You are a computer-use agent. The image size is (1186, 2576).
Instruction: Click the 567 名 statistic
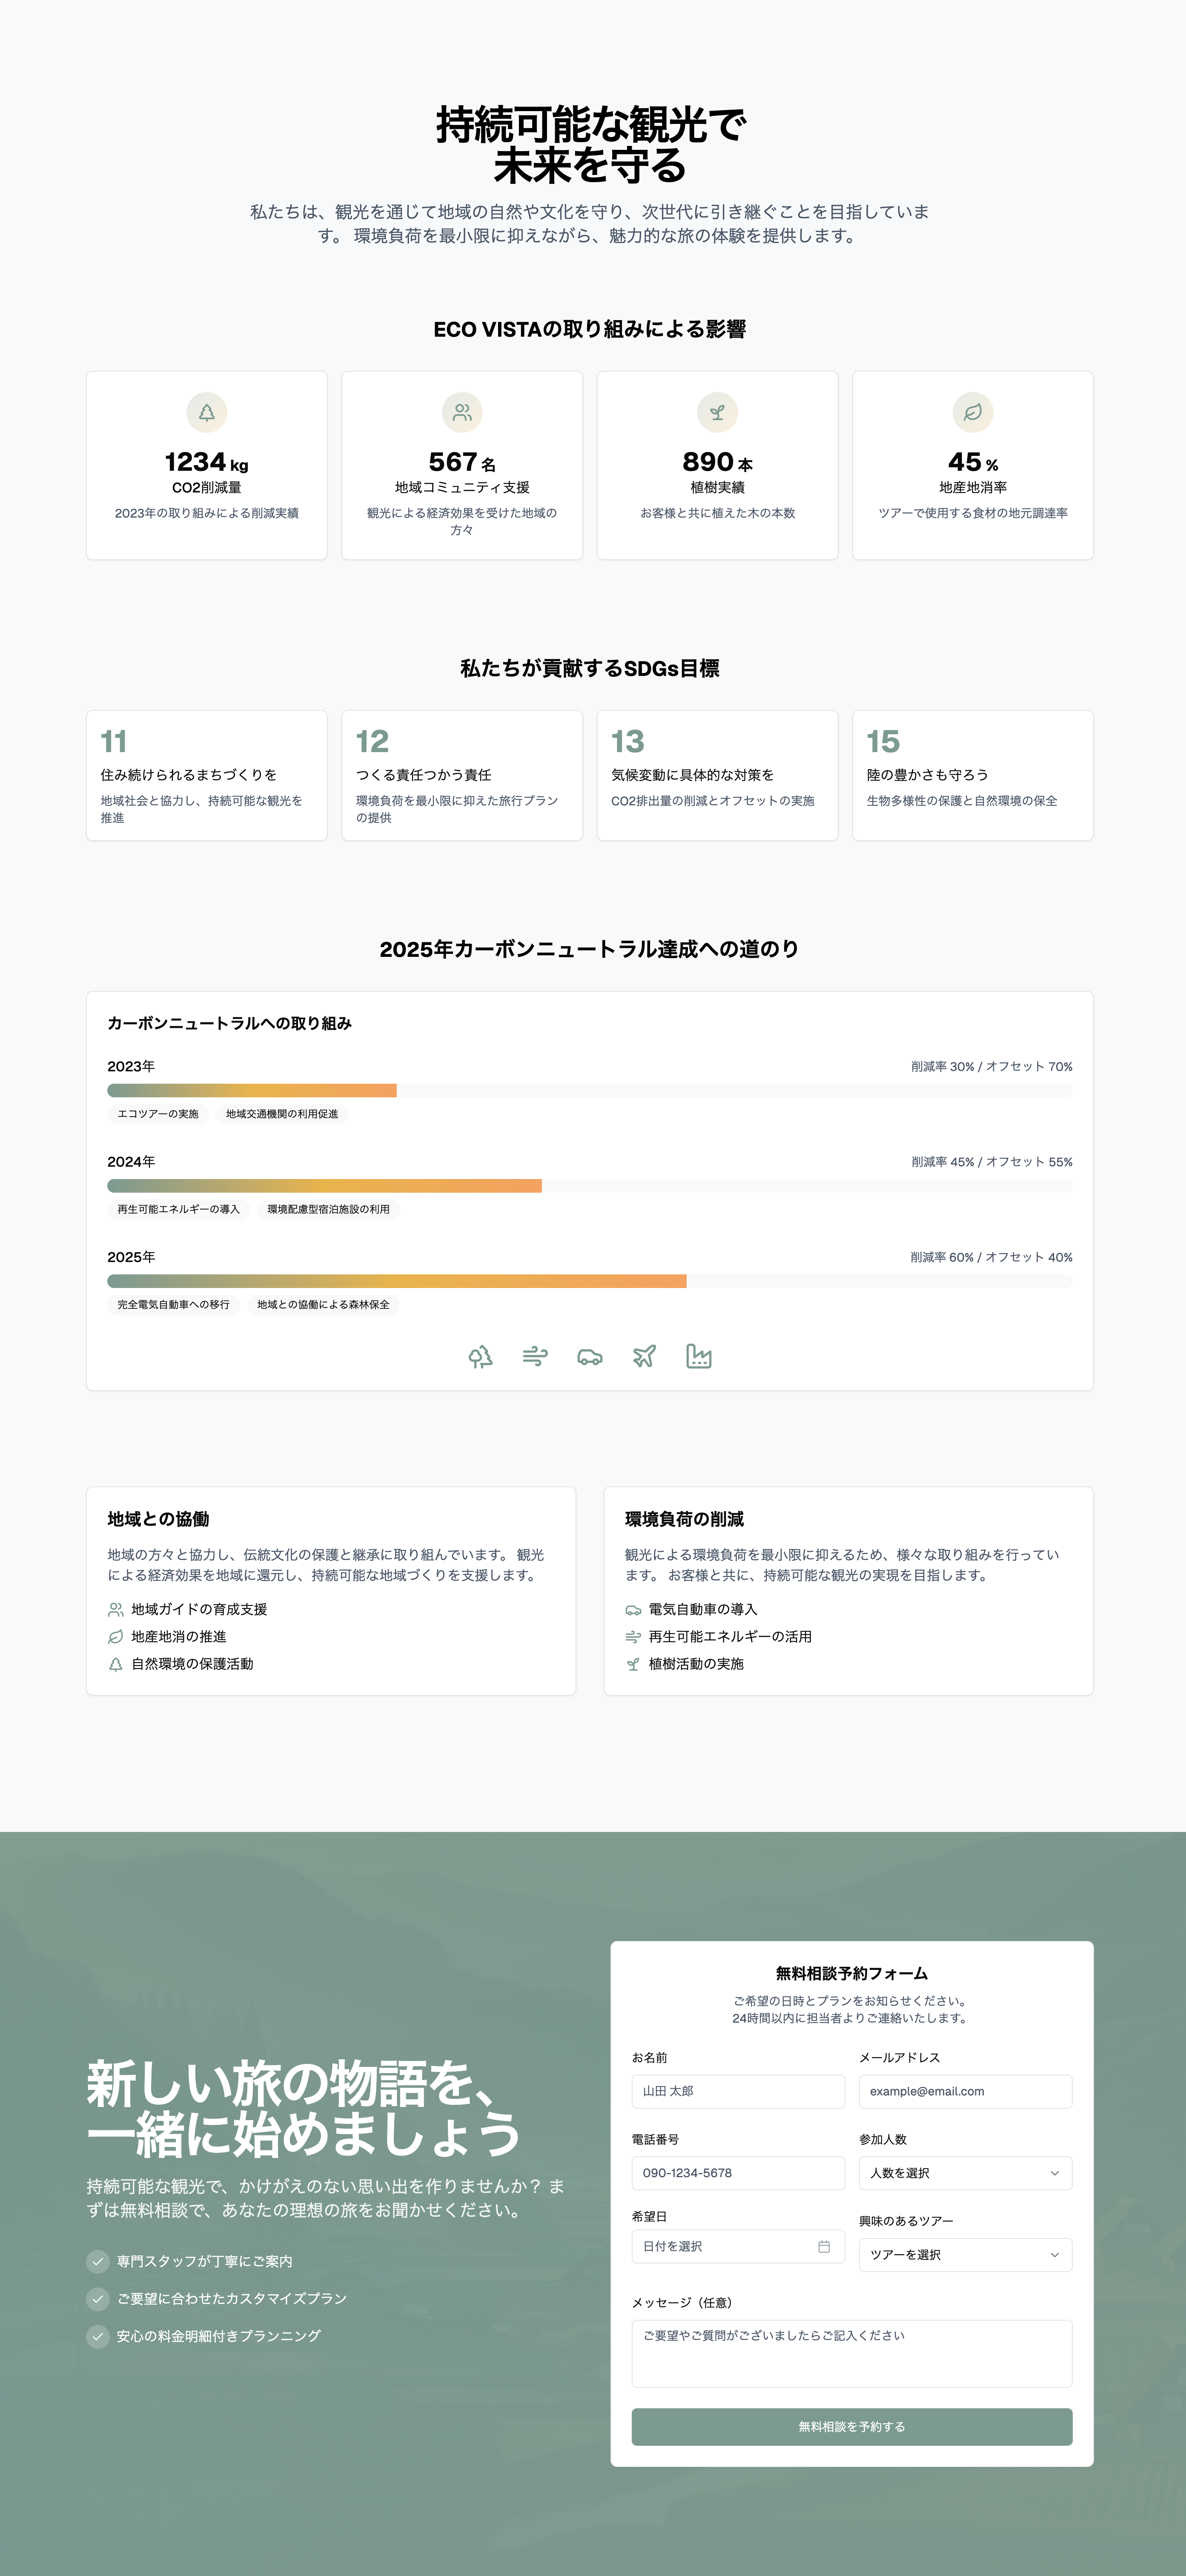(x=462, y=462)
